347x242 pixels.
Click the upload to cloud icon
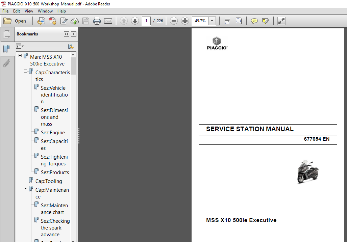(x=75, y=21)
